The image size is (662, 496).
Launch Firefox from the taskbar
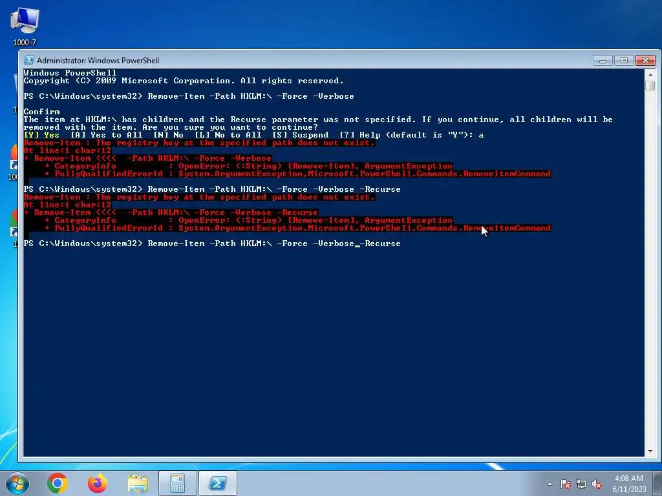(97, 483)
